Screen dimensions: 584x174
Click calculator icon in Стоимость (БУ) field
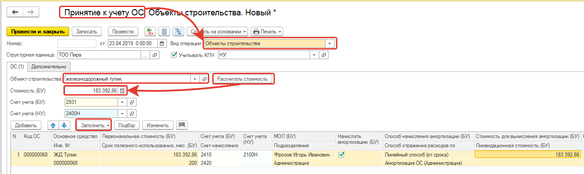pyautogui.click(x=122, y=91)
